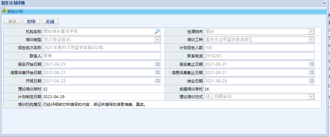Expand the 培训工种 dropdown
Image resolution: width=330 pixels, height=137 pixels.
[x=311, y=40]
